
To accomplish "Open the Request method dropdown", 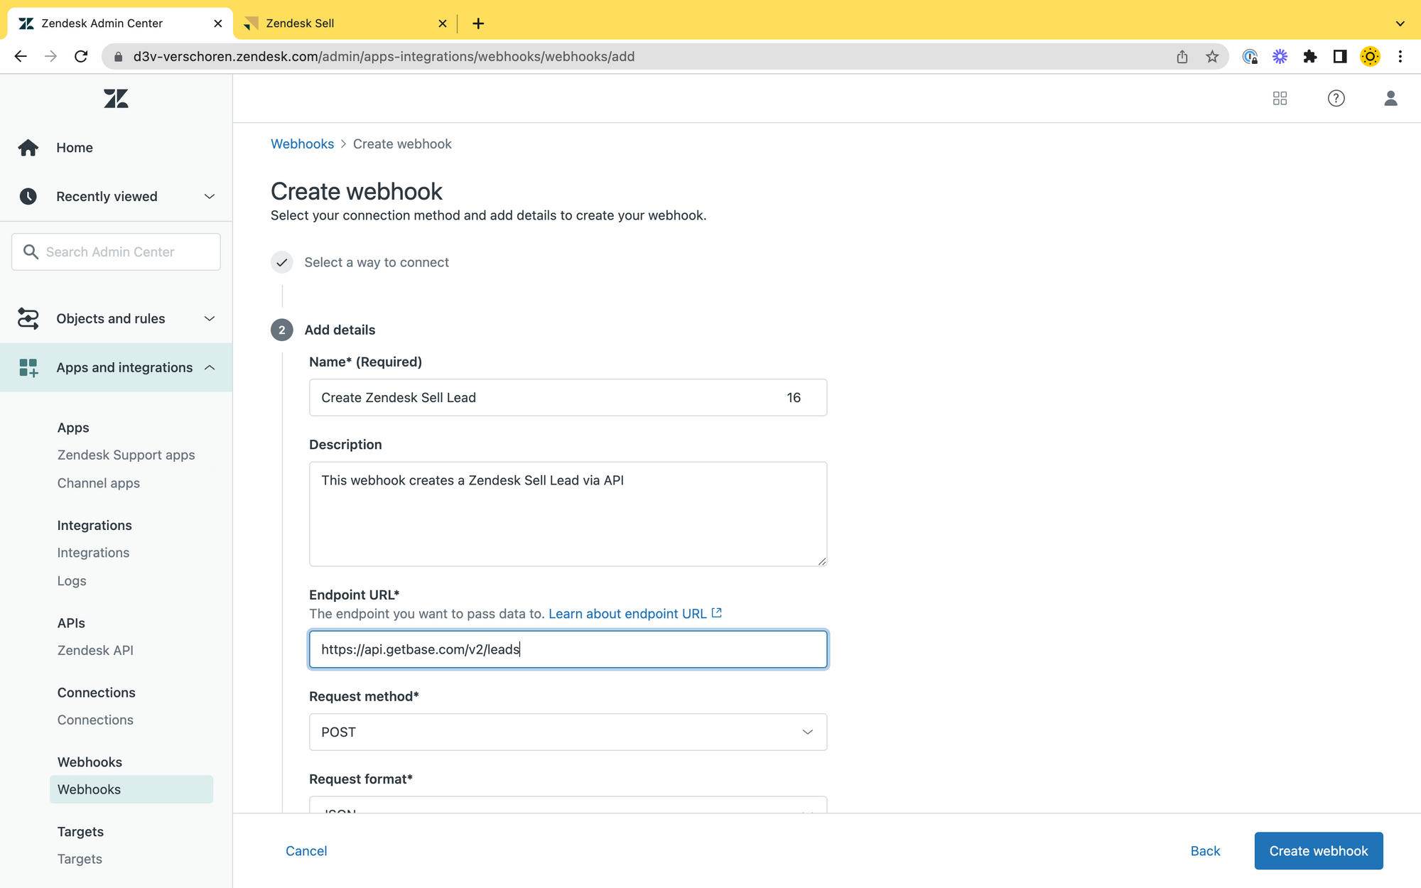I will point(568,732).
